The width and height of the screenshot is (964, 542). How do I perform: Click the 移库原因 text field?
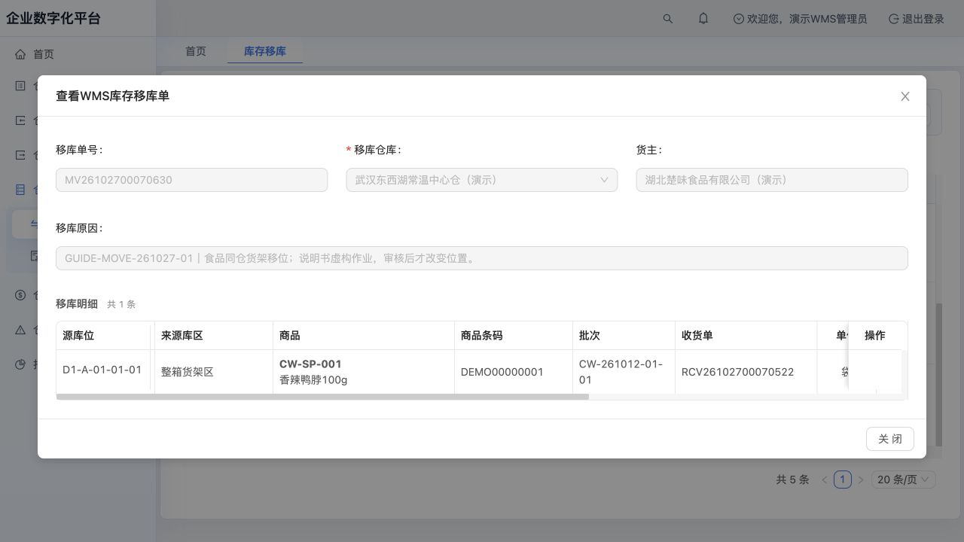[482, 258]
